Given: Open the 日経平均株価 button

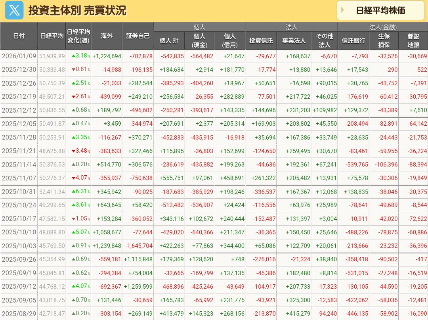Looking at the screenshot, I should [380, 10].
